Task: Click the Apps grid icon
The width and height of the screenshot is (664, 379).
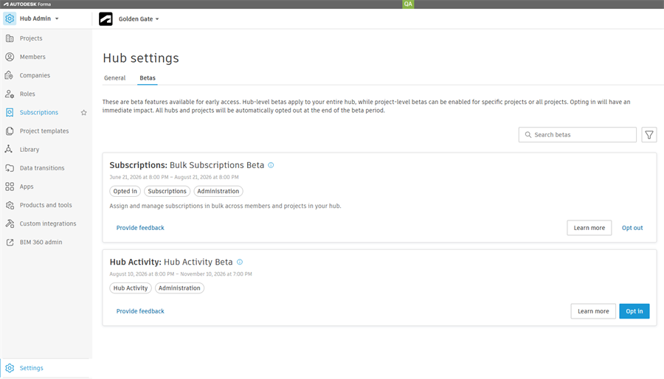Action: pyautogui.click(x=10, y=187)
